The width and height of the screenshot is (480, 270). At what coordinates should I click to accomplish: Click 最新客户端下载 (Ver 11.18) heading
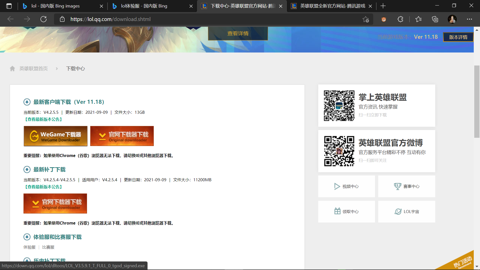pos(69,102)
